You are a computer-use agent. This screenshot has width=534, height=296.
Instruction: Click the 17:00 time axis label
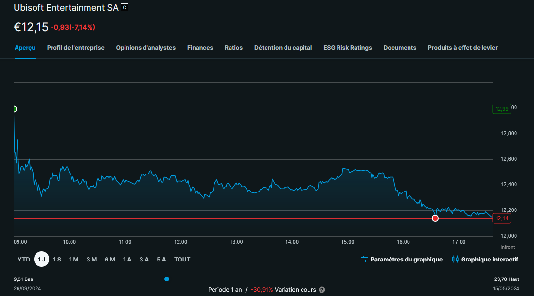coord(459,242)
